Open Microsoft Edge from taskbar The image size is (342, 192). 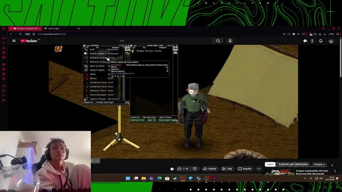click(x=159, y=178)
